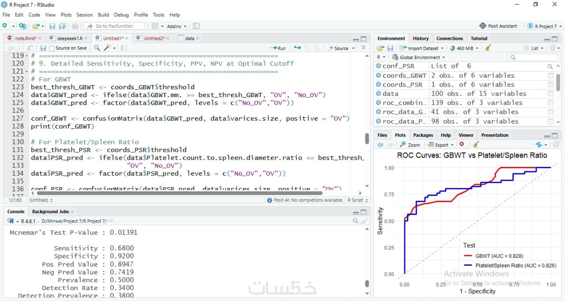The width and height of the screenshot is (565, 301).
Task: Click the code tools magic wand icon
Action: (x=107, y=48)
